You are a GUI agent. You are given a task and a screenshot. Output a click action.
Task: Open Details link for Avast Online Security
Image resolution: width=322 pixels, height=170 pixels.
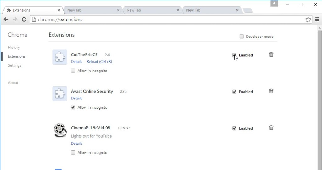(76, 98)
